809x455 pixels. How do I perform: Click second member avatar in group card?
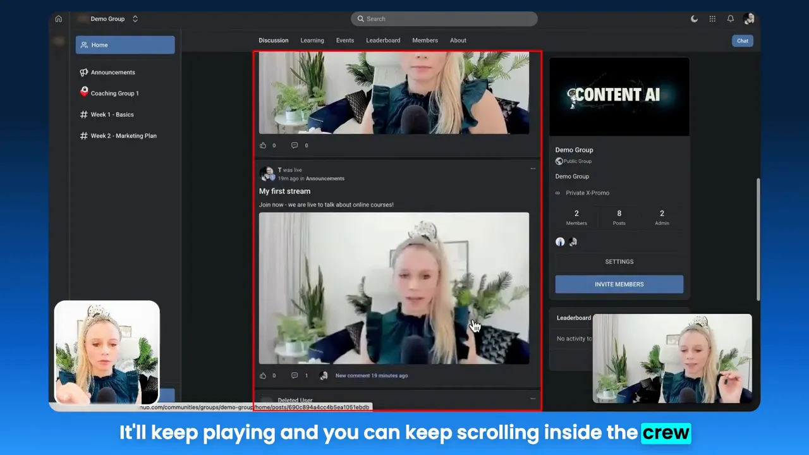pos(573,242)
